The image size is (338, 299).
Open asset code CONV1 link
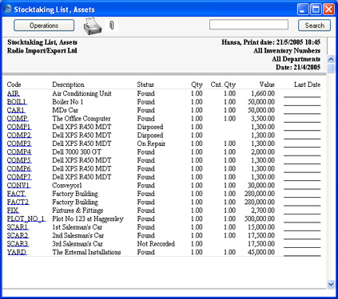(x=18, y=185)
